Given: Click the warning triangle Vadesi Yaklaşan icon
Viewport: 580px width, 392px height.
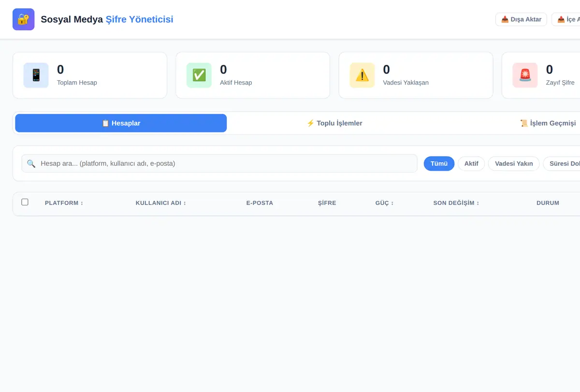Looking at the screenshot, I should click(x=362, y=75).
